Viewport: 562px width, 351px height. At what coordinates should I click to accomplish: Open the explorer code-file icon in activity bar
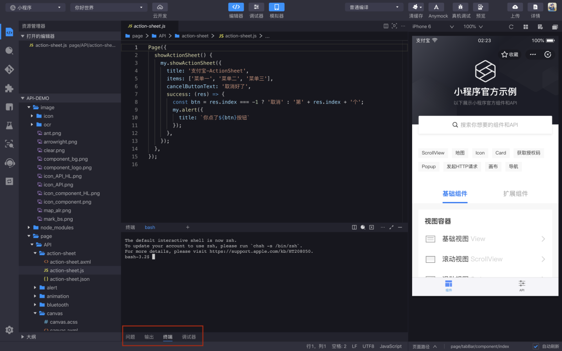[x=10, y=32]
